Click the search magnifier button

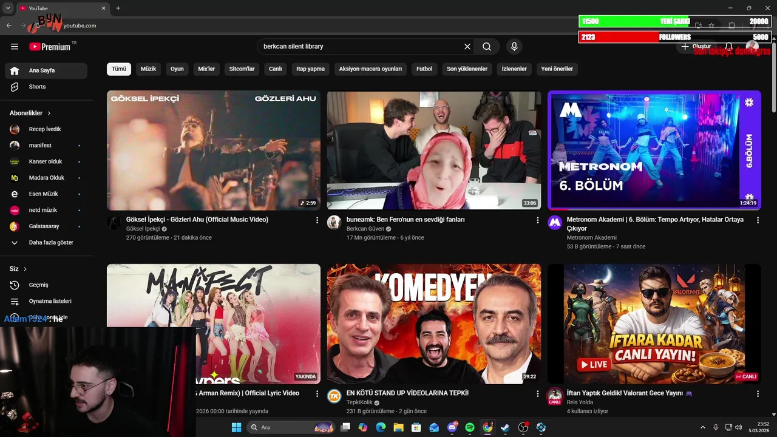coord(487,47)
